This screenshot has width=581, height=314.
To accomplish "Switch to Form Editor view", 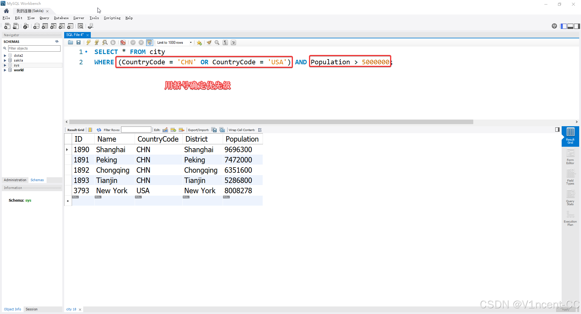I will click(570, 157).
